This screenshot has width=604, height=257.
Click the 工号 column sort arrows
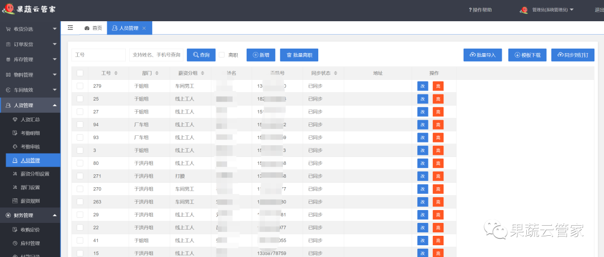(116, 73)
